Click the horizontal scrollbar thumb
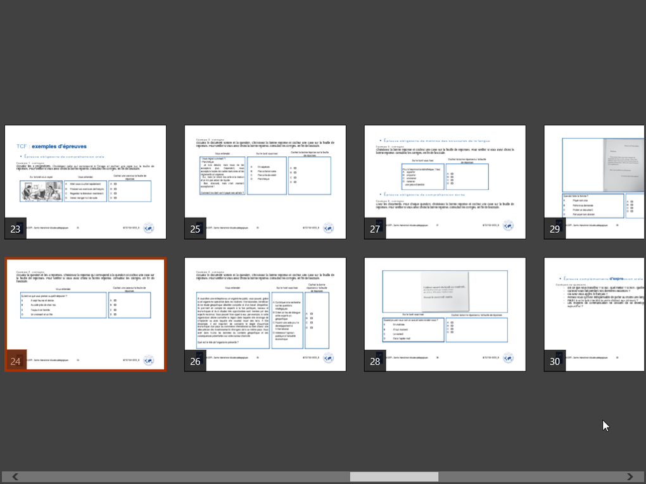 [x=395, y=476]
